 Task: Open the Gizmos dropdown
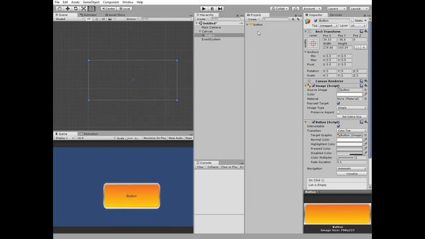(132, 19)
